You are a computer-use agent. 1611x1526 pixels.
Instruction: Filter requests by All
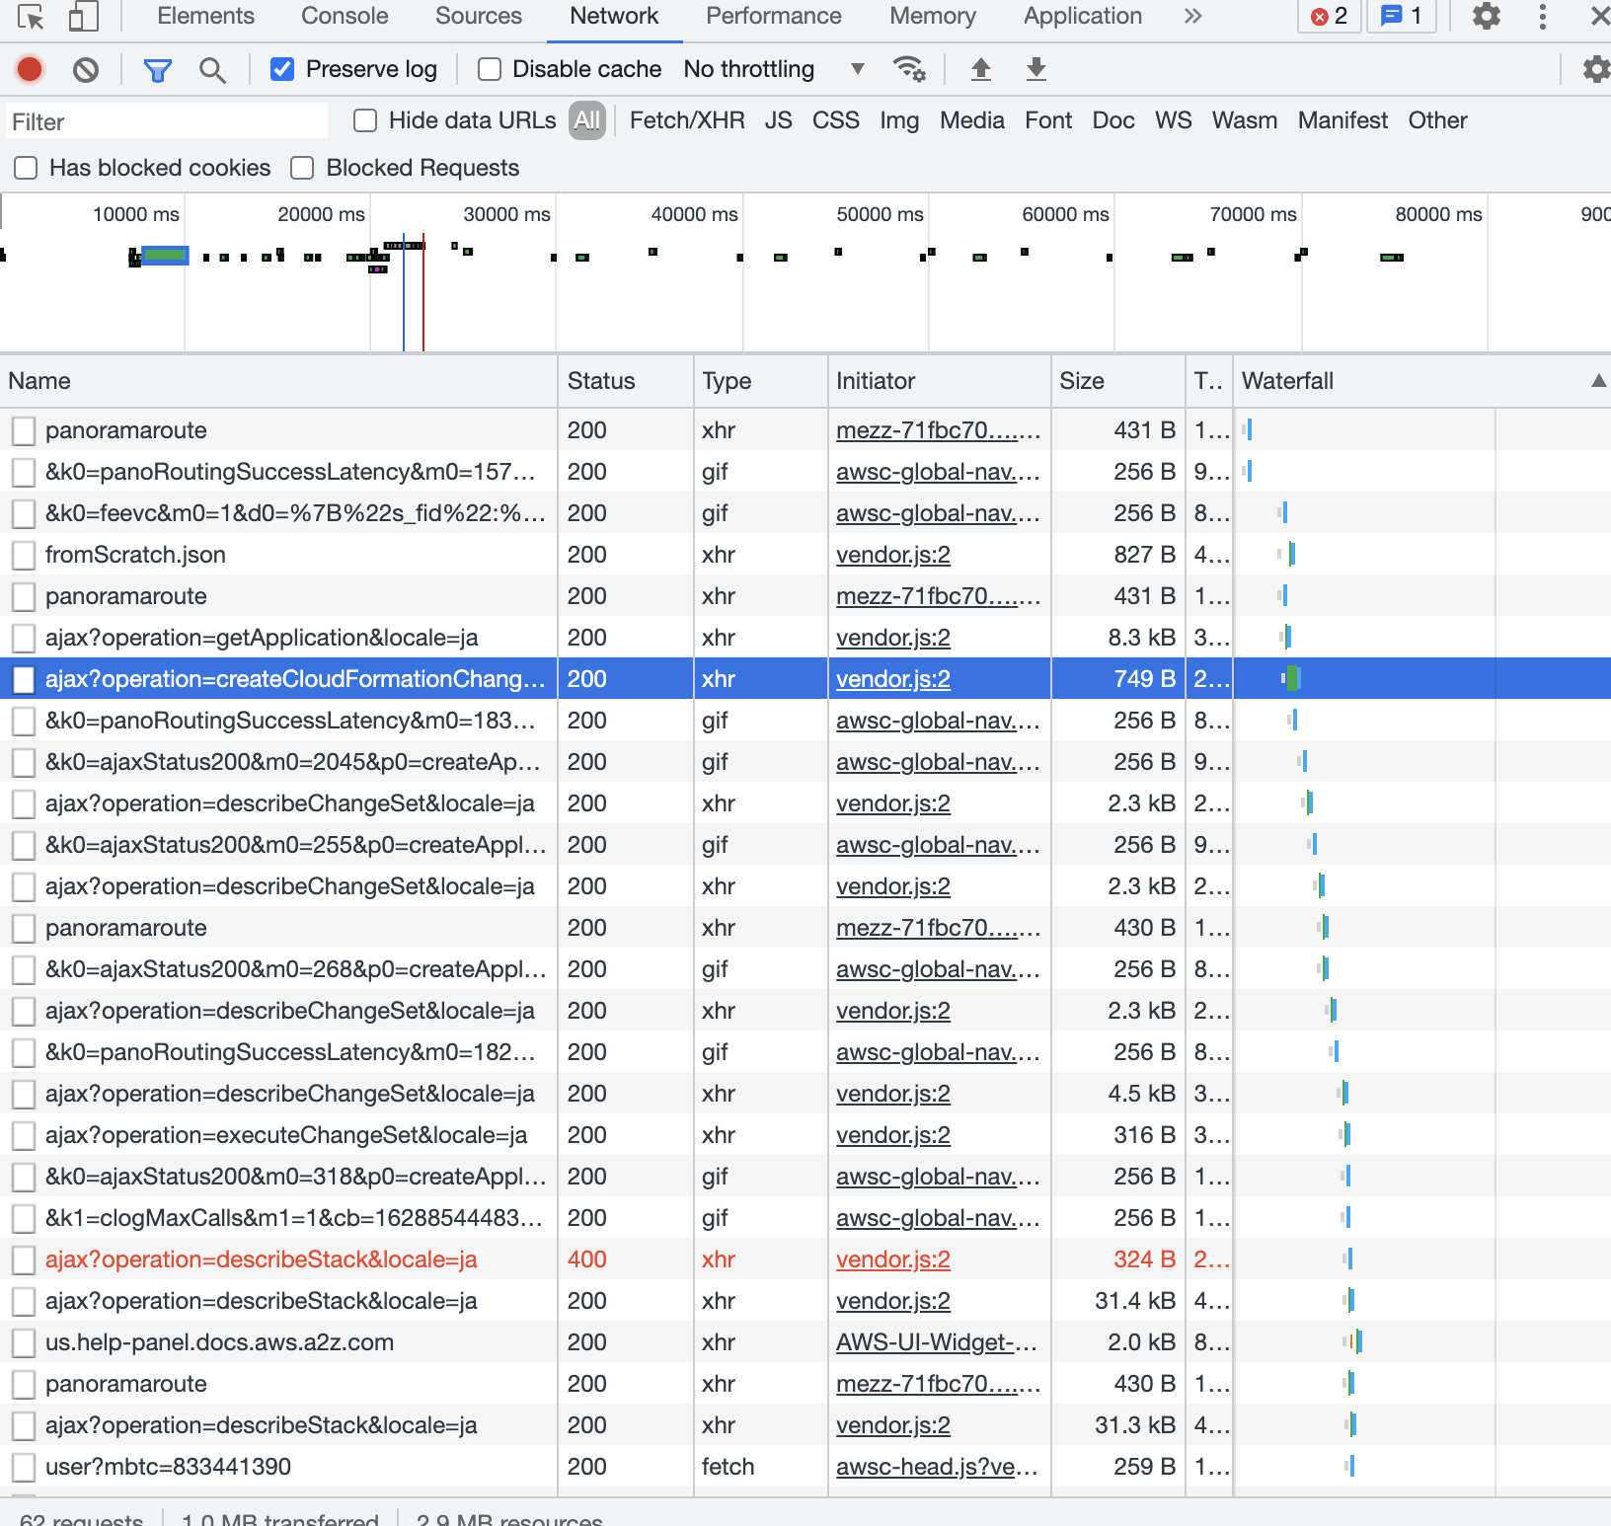pos(587,120)
